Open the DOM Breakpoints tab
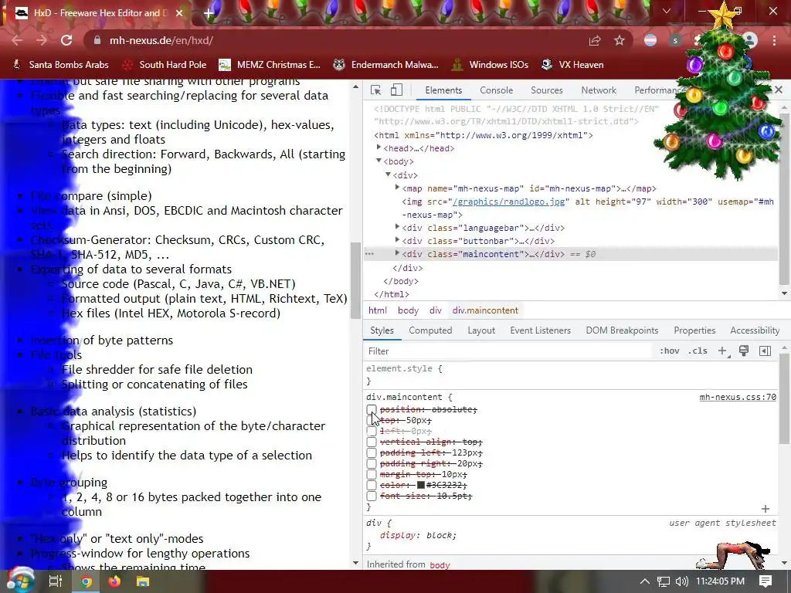This screenshot has width=791, height=593. [622, 330]
